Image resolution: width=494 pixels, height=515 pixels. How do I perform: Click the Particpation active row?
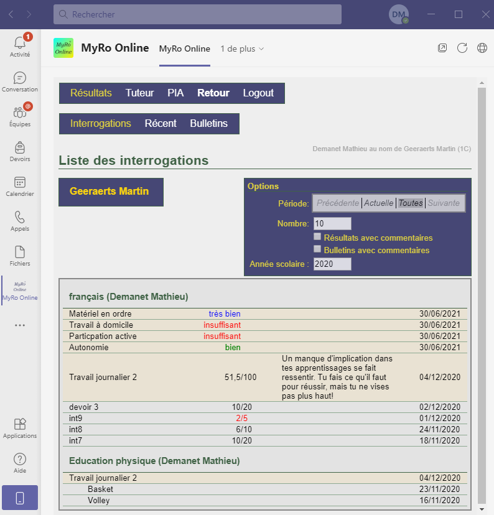point(265,336)
